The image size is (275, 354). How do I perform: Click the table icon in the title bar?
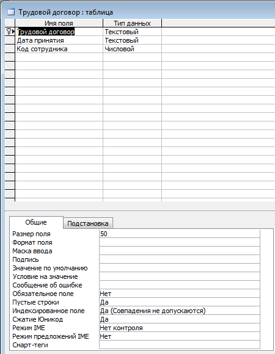[x=11, y=12]
